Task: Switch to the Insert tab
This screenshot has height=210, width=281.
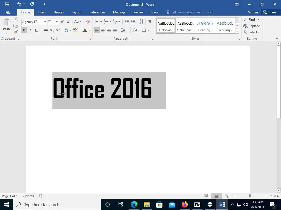Action: [42, 12]
